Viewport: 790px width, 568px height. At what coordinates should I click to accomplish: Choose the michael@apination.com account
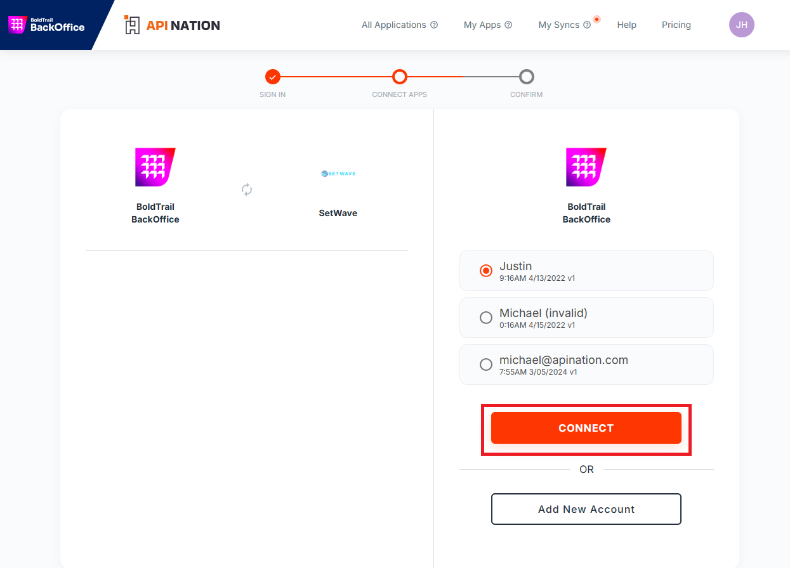click(x=486, y=365)
